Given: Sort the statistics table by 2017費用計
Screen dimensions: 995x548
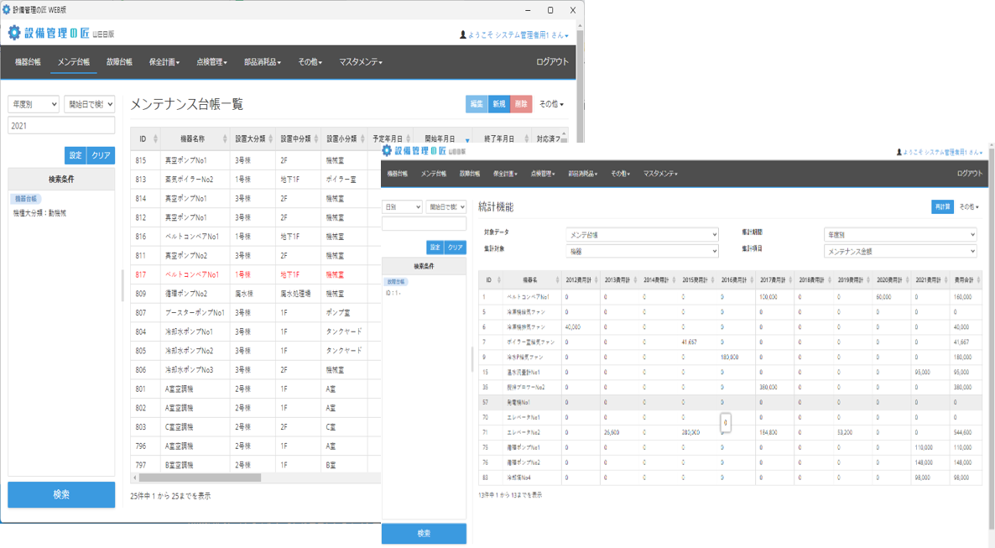Looking at the screenshot, I should coord(774,279).
